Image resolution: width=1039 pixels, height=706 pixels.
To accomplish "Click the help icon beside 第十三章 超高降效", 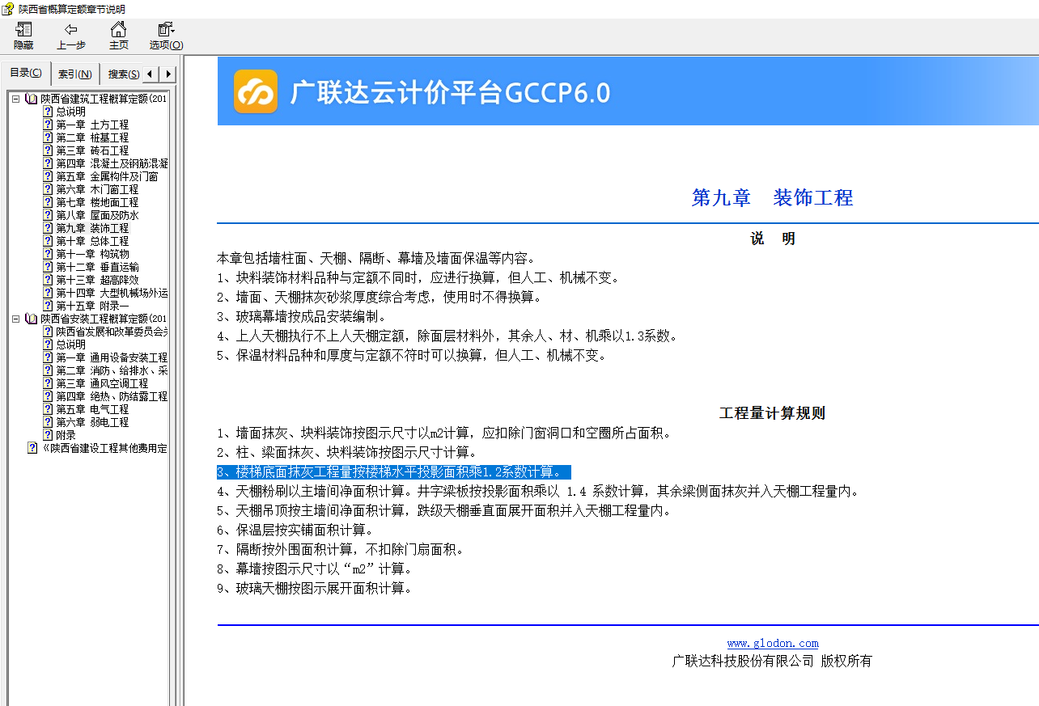I will point(48,280).
